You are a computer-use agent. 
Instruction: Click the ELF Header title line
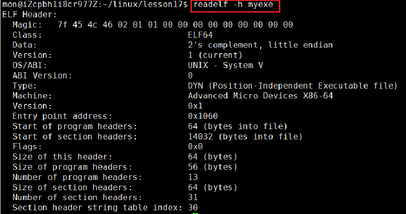click(29, 14)
